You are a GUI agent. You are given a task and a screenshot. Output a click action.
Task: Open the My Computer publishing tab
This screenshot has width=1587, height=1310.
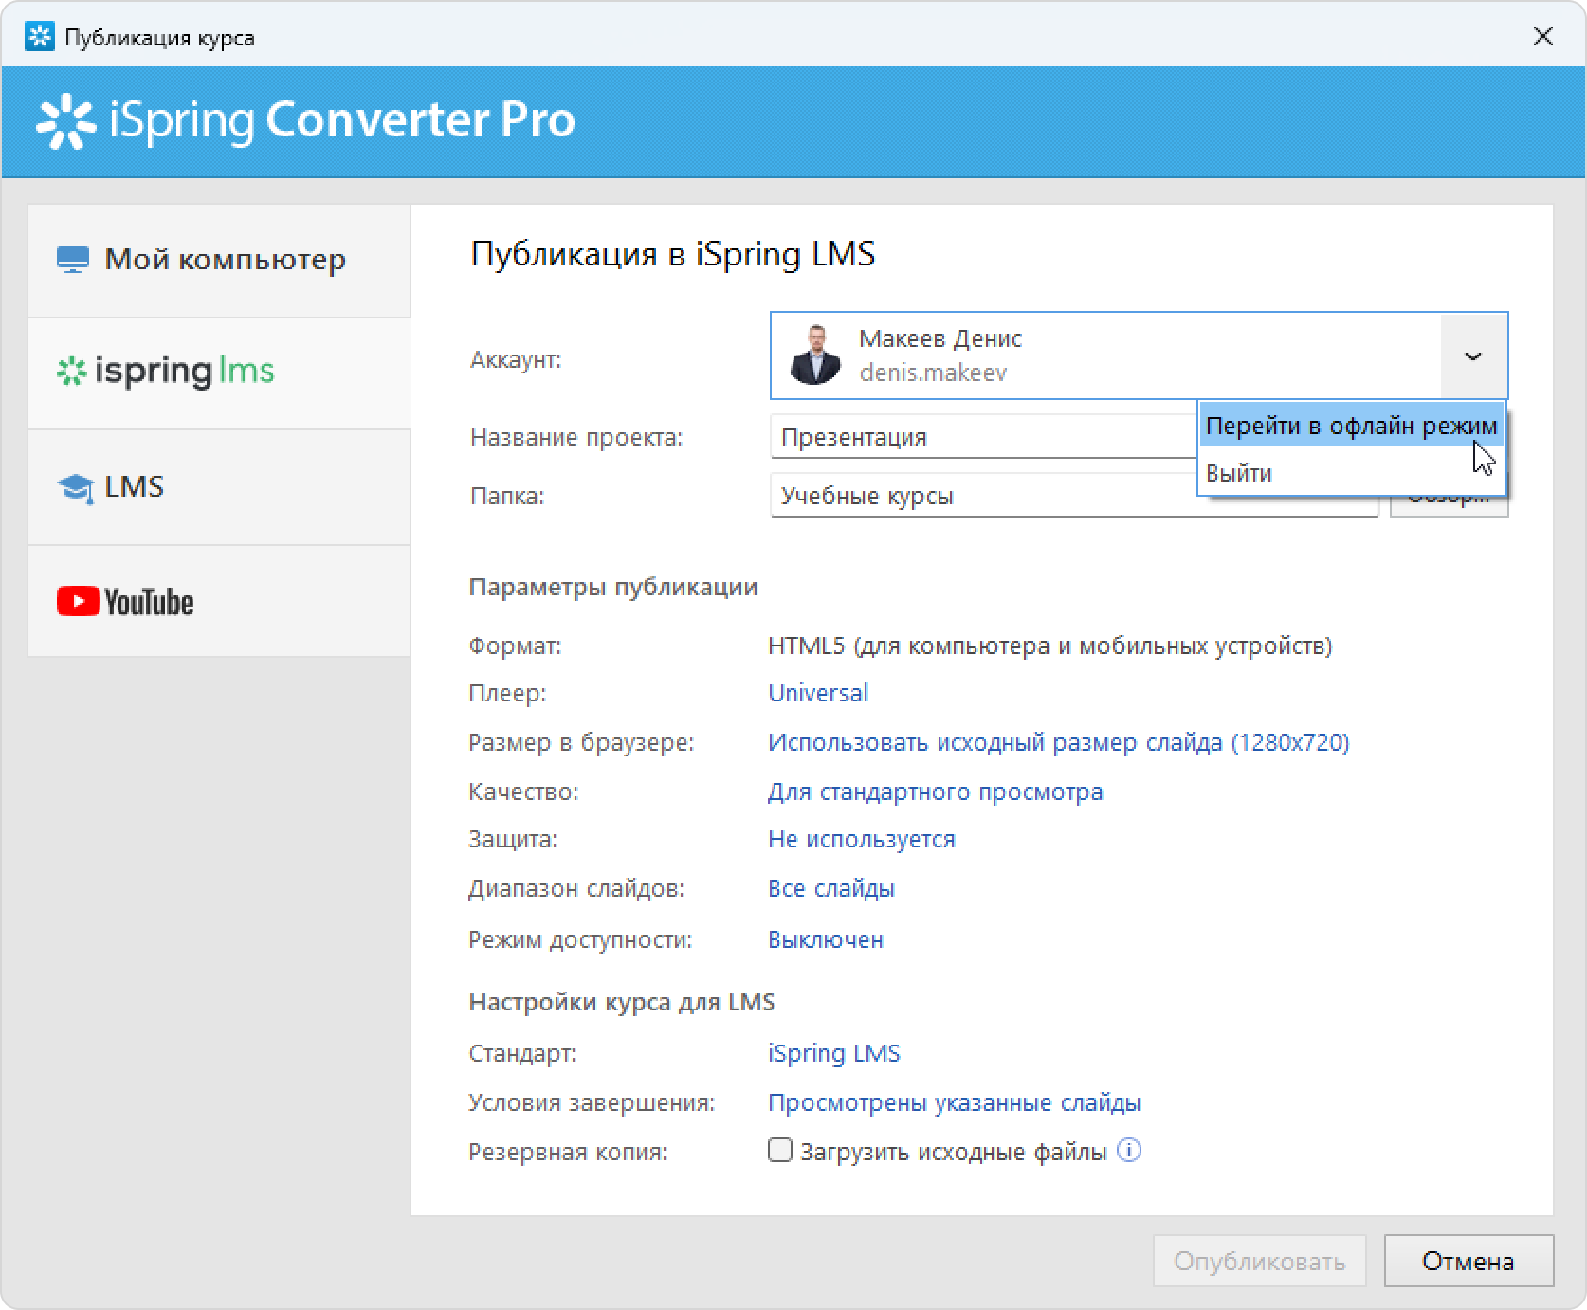[x=219, y=260]
